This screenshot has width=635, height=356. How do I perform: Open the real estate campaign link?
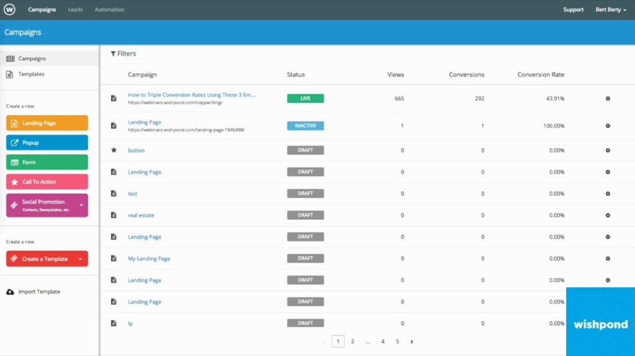point(141,215)
